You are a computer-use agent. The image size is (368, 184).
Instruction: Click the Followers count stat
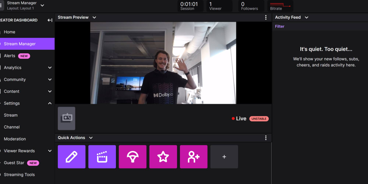251,6
